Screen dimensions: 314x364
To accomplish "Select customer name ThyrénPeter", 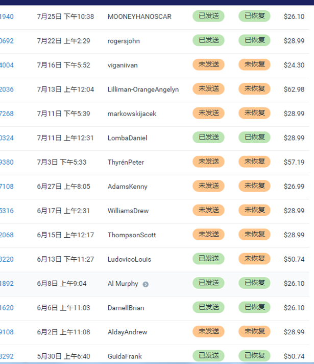I will (126, 163).
